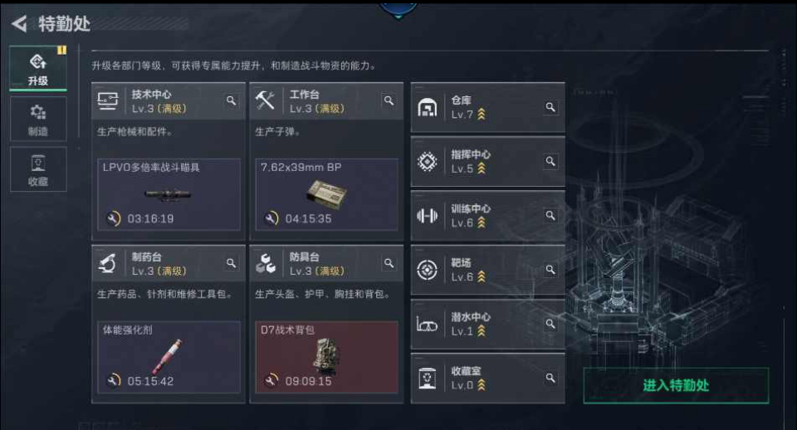Click magnifier icon for 训练中心
This screenshot has width=797, height=430.
[x=550, y=216]
